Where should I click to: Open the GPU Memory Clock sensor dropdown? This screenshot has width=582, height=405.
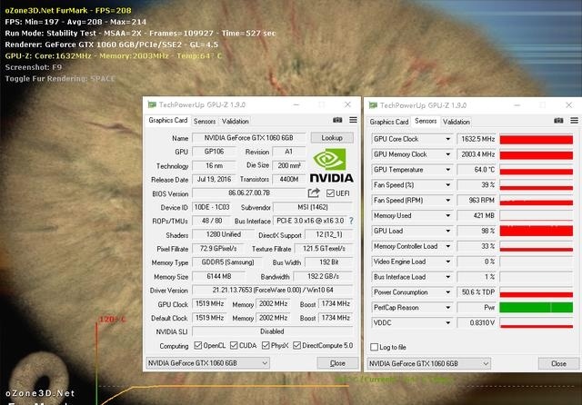point(447,154)
